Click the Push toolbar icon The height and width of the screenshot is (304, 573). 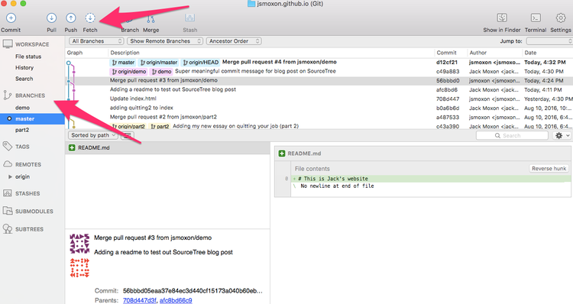(x=71, y=18)
